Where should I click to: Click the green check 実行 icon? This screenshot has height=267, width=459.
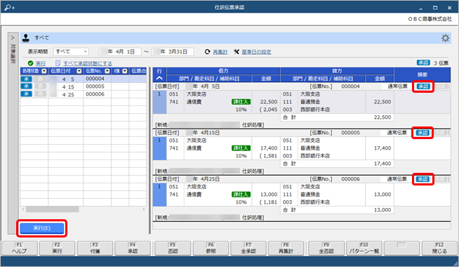point(30,63)
